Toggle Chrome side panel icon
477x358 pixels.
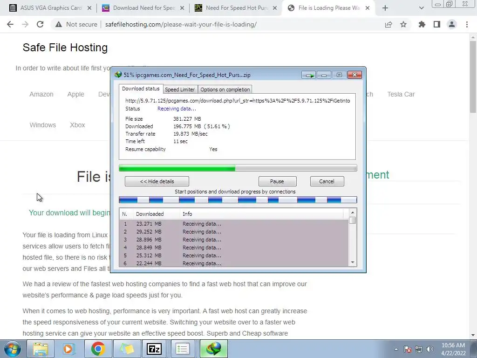pos(437,24)
